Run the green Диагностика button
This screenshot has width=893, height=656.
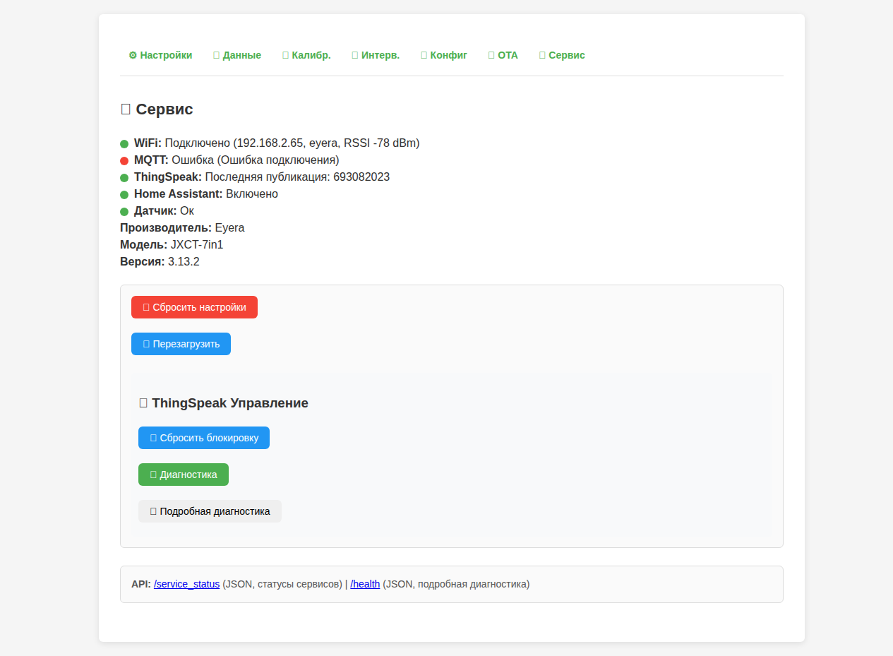184,475
